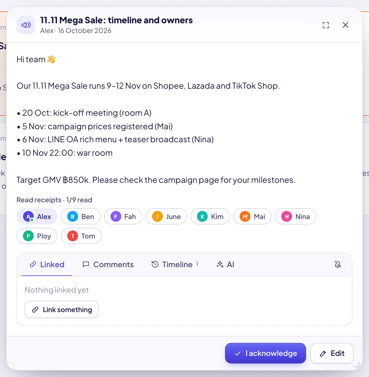This screenshot has width=369, height=377.
Task: Click the I acknowledge button
Action: 266,353
